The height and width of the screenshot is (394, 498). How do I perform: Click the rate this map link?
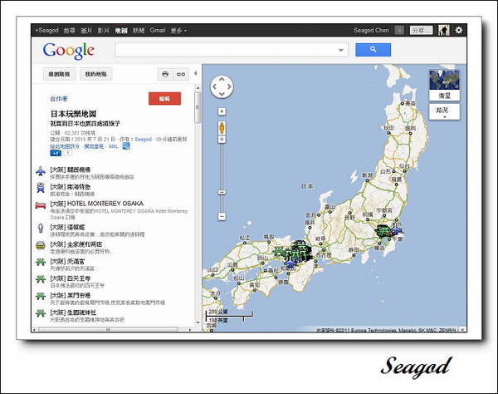[x=65, y=146]
